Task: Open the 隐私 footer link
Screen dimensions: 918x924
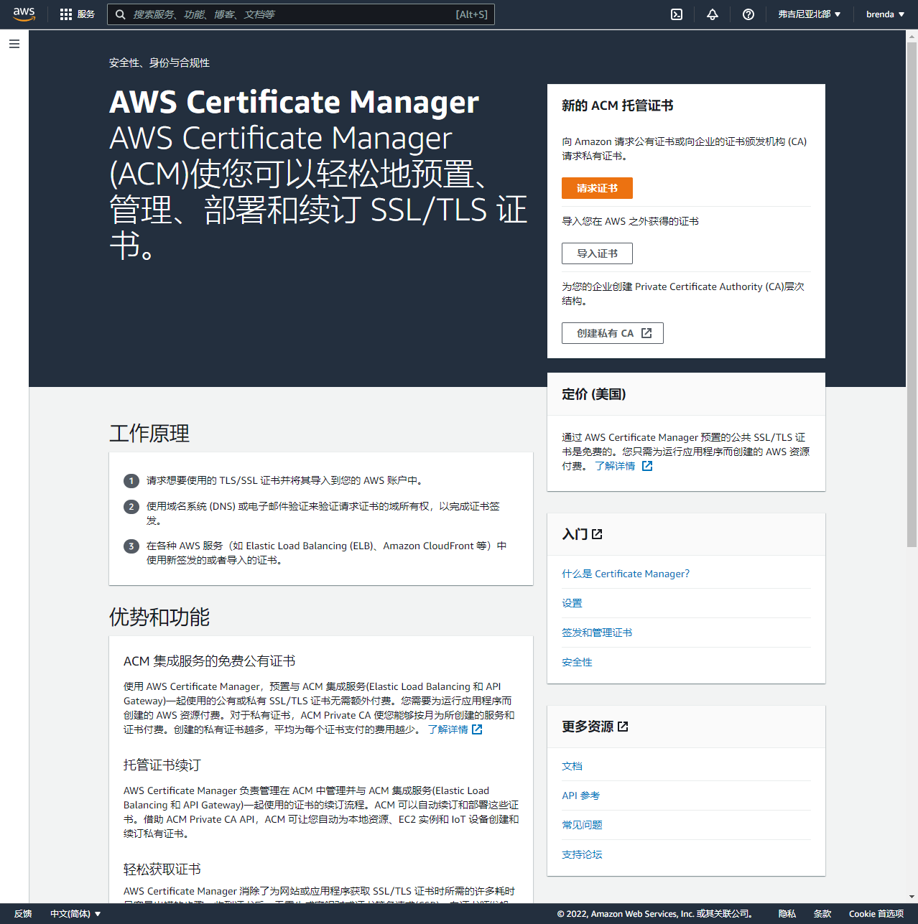Action: pyautogui.click(x=787, y=914)
